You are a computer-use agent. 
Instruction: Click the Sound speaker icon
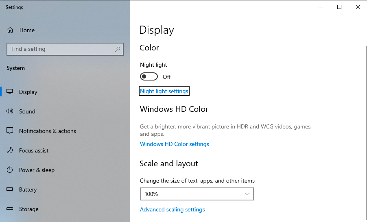coord(10,111)
